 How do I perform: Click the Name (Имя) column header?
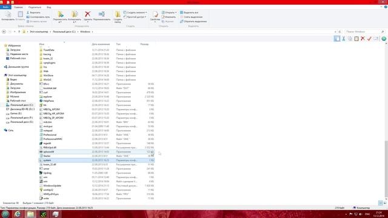(42, 44)
